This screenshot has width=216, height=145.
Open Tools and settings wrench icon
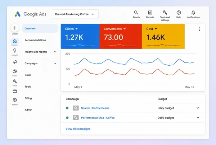tap(165, 13)
